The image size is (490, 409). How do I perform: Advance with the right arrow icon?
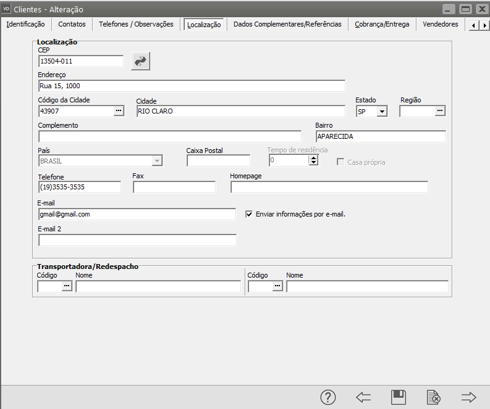pyautogui.click(x=469, y=397)
